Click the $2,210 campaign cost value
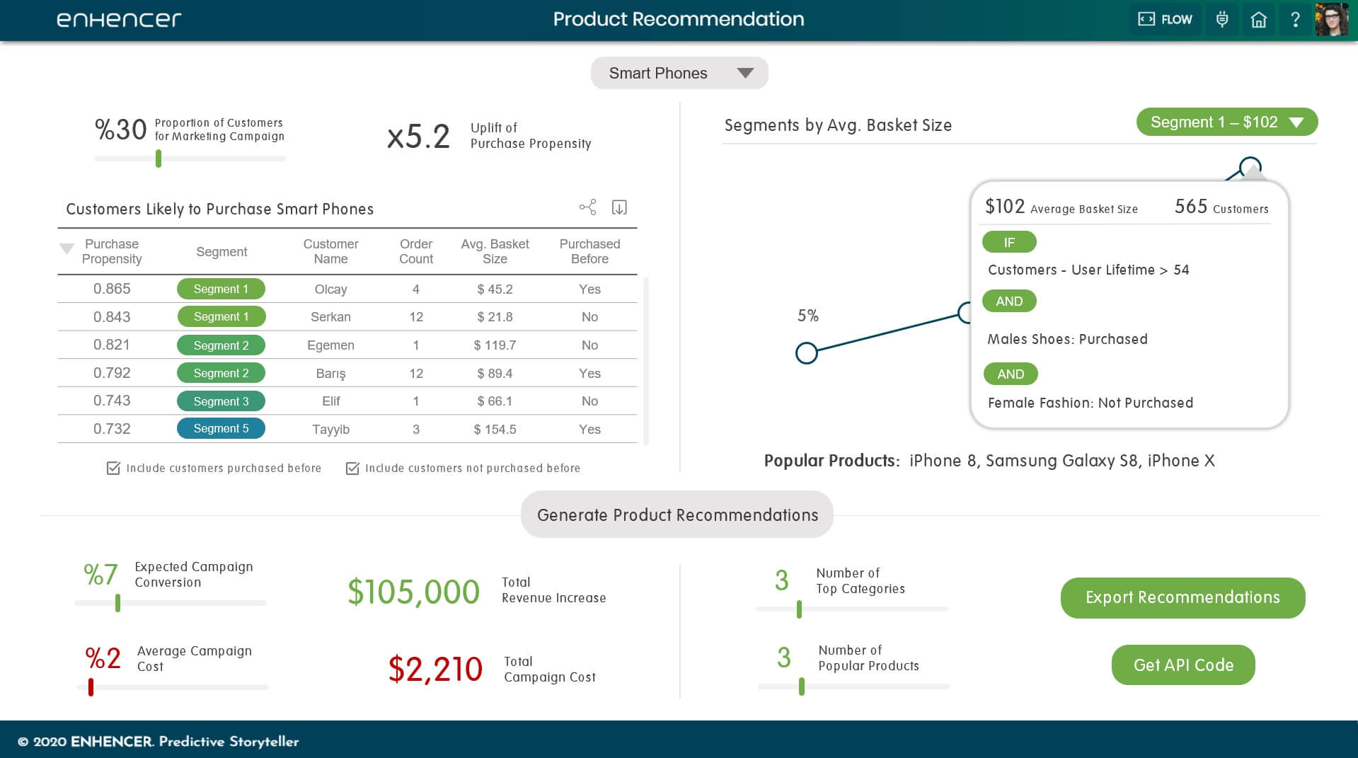 click(x=435, y=669)
